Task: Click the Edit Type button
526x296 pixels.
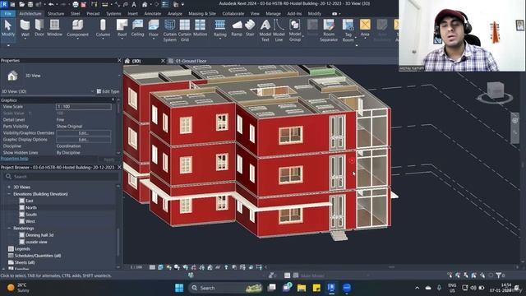Action: coord(108,91)
